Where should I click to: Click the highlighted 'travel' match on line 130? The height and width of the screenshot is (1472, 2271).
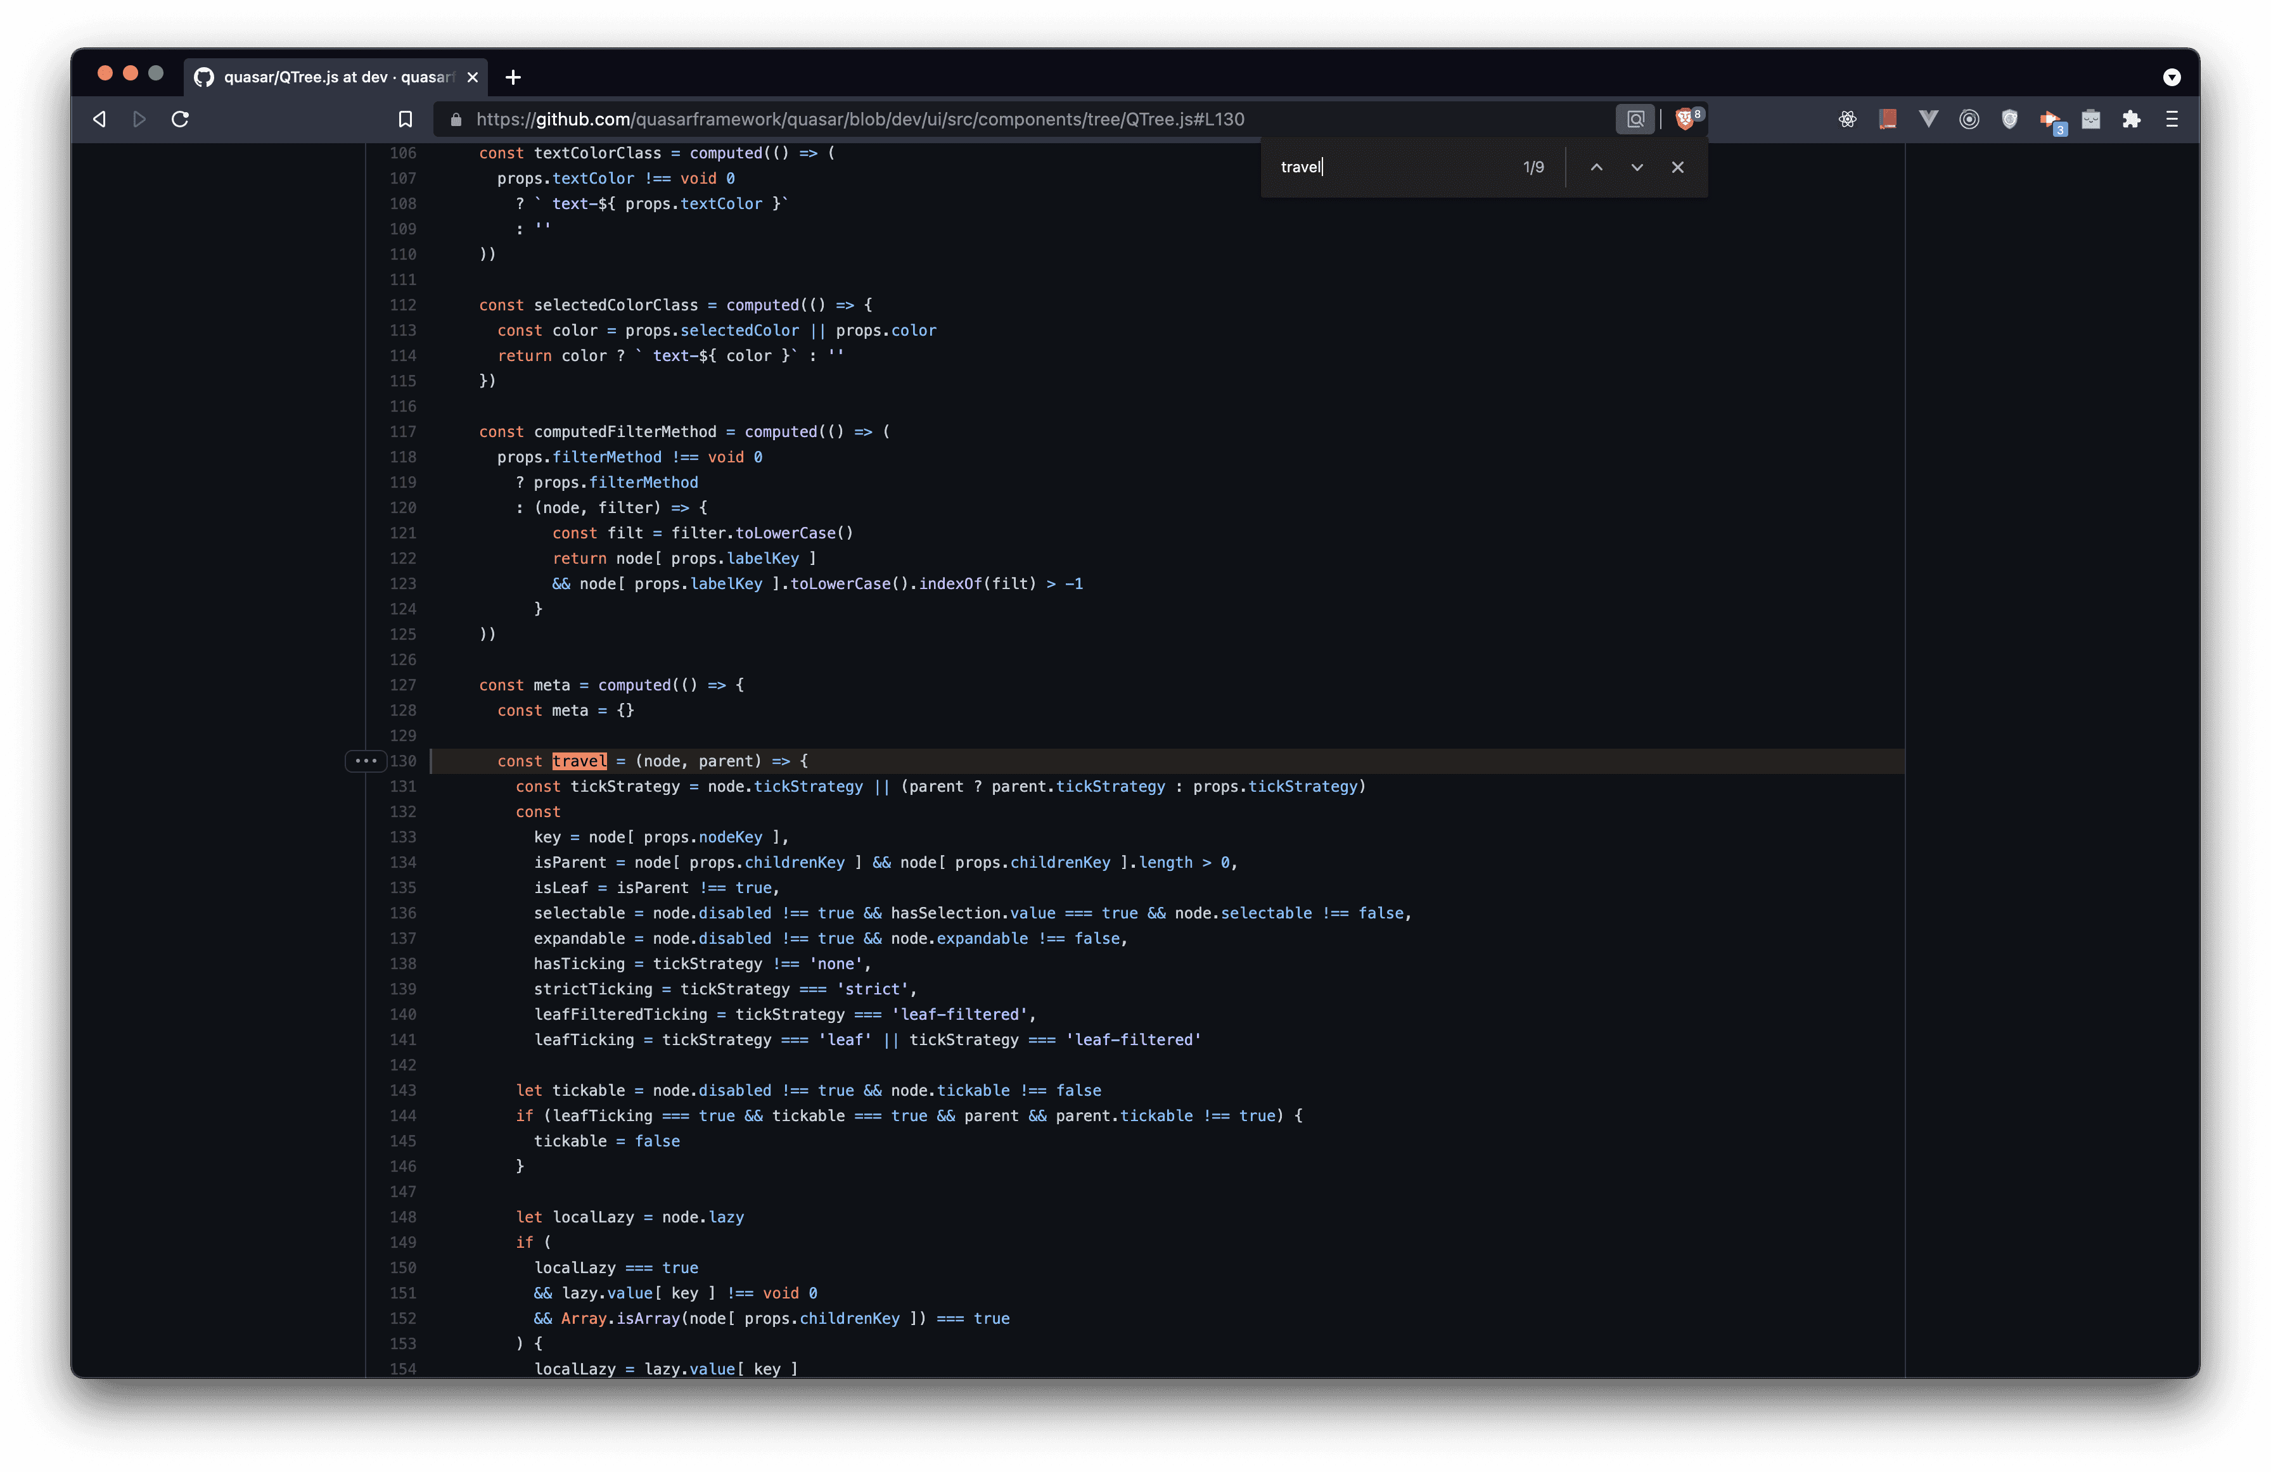point(579,760)
